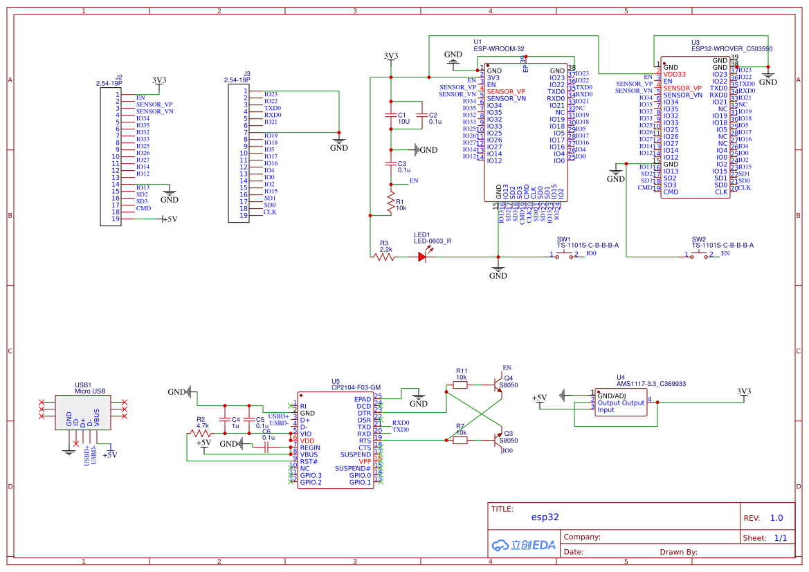The height and width of the screenshot is (572, 809).
Task: Select the USB1 Micro USB connector body
Action: coord(82,413)
